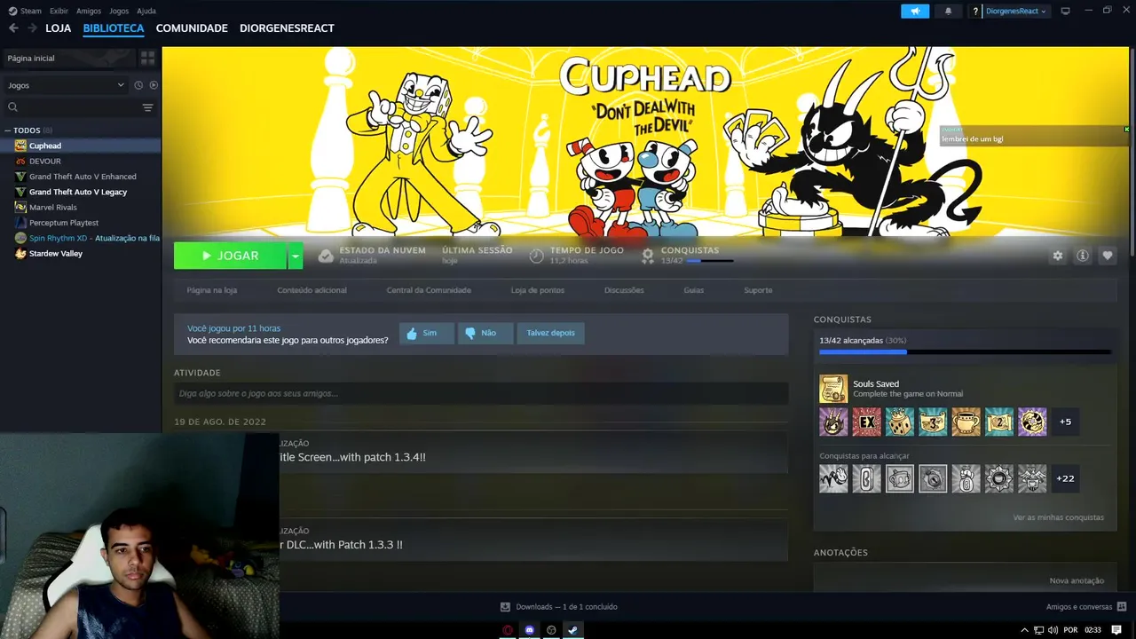This screenshot has width=1136, height=639.
Task: Go to the COMUNIDADE tab
Action: click(x=192, y=28)
